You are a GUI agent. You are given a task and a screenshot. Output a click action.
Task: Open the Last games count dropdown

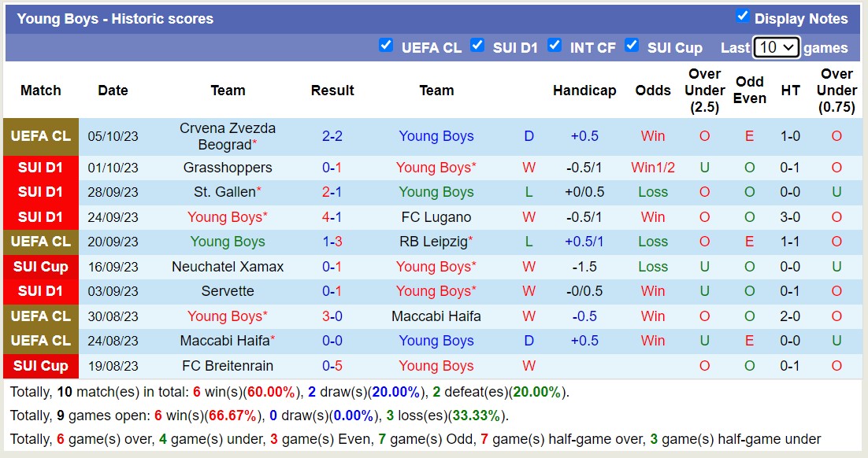coord(775,47)
